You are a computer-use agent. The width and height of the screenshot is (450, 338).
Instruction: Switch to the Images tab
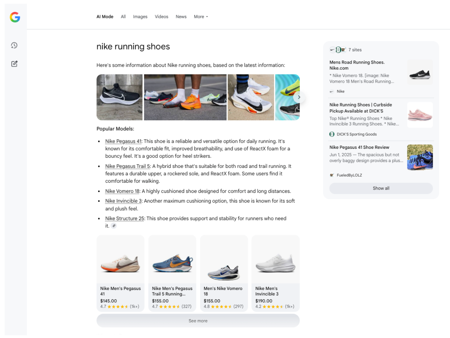(140, 17)
